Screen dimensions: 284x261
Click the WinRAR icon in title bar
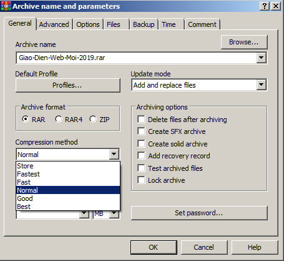(6, 6)
